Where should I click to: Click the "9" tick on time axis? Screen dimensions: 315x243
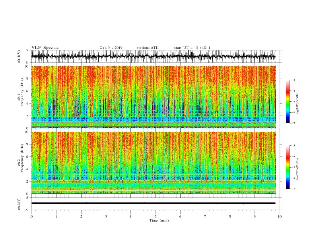point(255,216)
